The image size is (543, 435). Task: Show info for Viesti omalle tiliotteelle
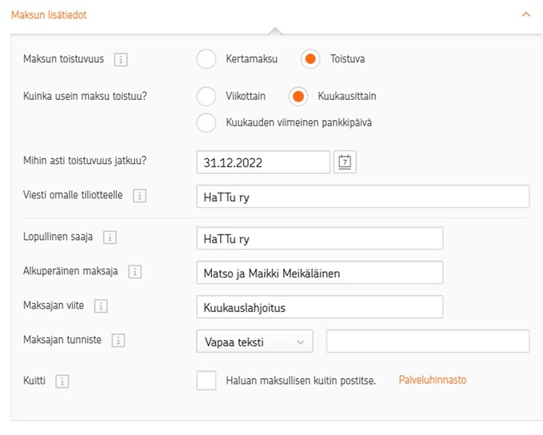tap(140, 195)
